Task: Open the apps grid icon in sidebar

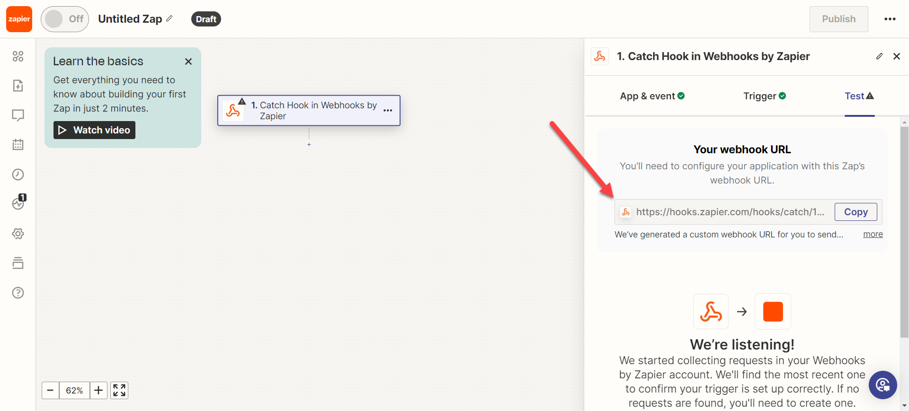Action: click(18, 56)
